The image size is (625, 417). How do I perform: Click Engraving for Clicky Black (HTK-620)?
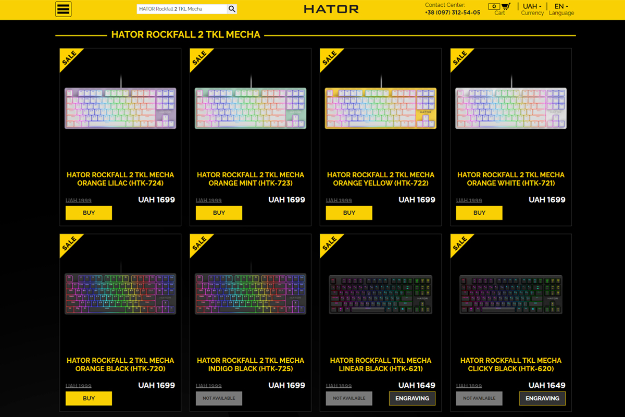pos(542,398)
